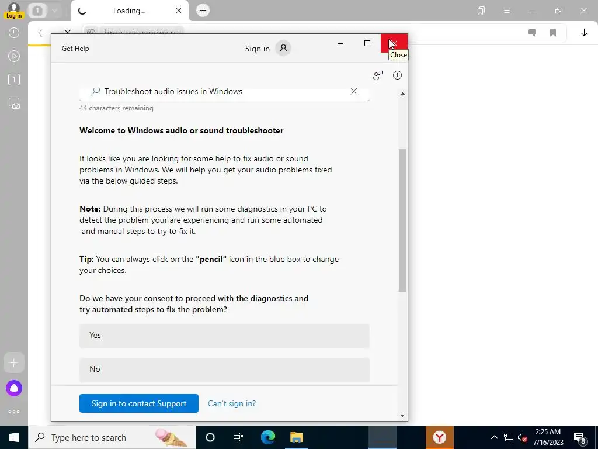Minimize the Get Help window

tap(340, 43)
